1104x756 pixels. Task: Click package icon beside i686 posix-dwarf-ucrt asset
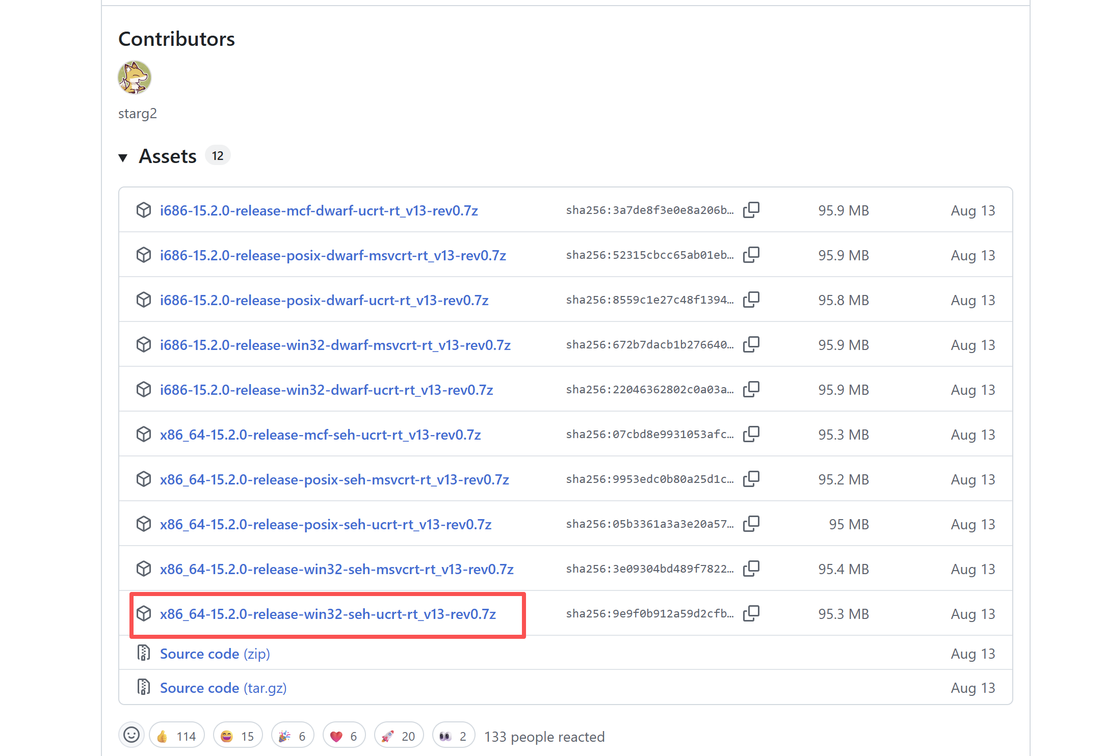(x=144, y=300)
